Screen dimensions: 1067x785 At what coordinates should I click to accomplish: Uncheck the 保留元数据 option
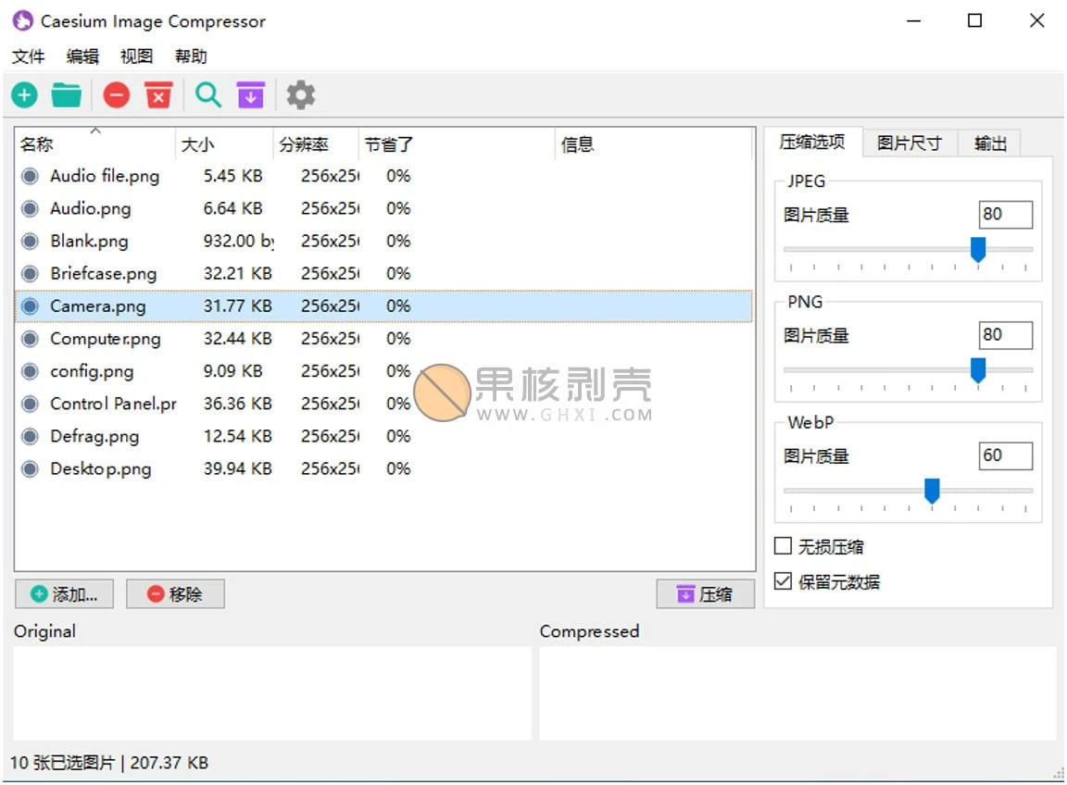point(783,581)
